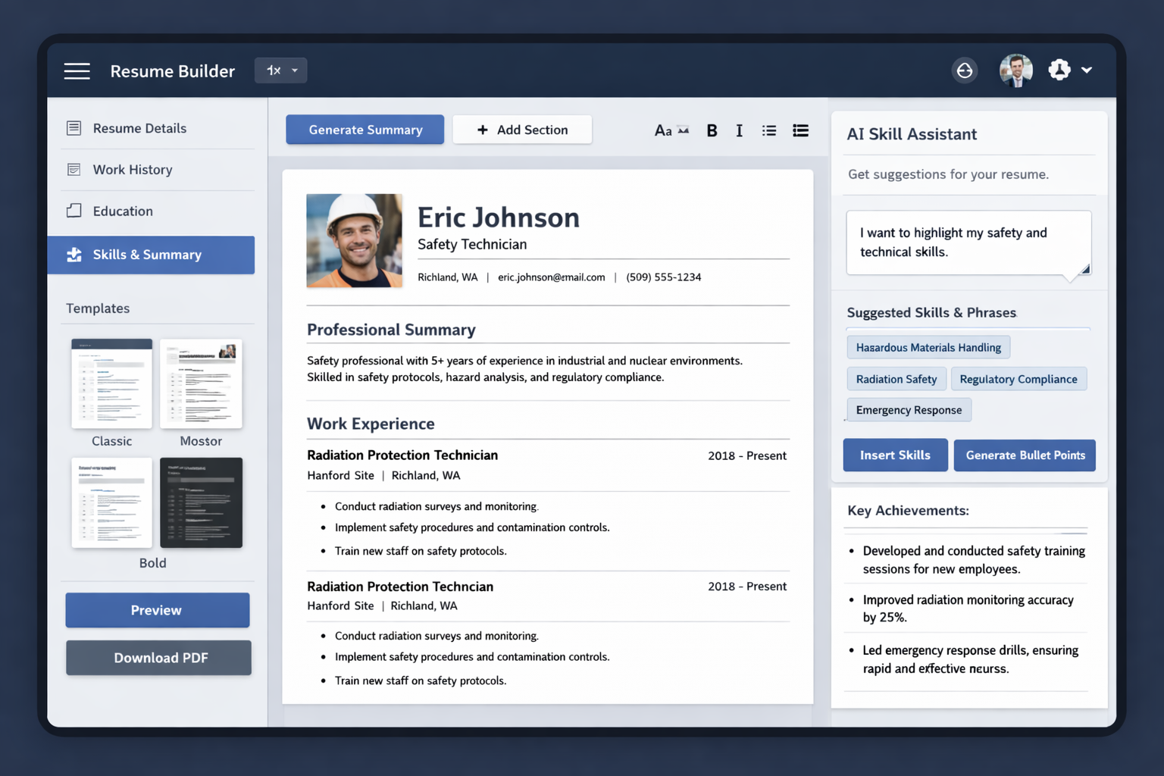Apply Italic formatting

tap(739, 130)
